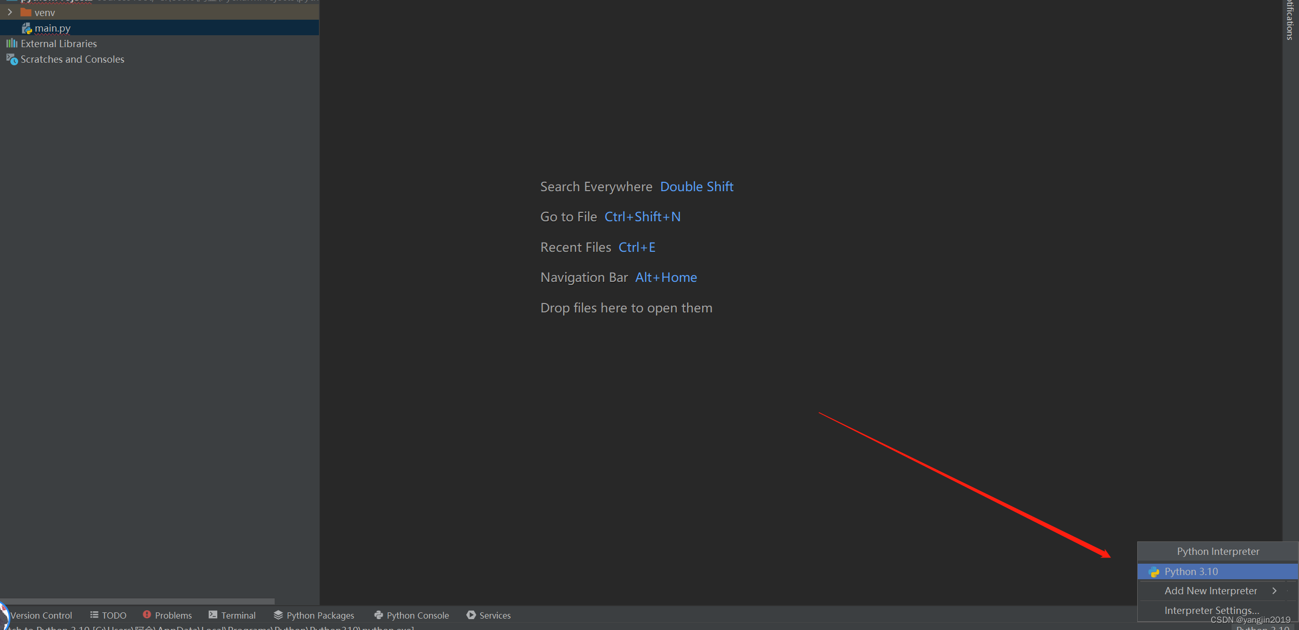This screenshot has width=1299, height=630.
Task: Click the Terminal icon
Action: click(213, 614)
